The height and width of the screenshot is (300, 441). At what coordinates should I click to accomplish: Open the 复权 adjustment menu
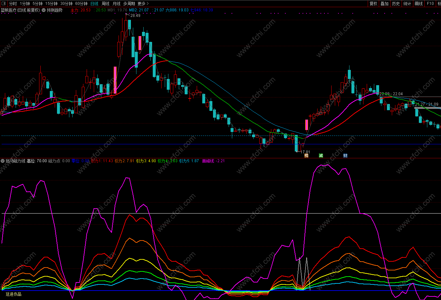373,4
